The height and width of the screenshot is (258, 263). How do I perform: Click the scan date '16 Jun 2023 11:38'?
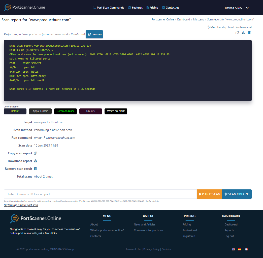click(46, 146)
